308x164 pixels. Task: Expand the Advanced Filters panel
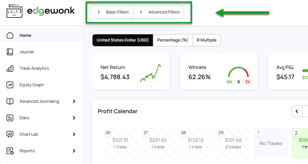click(159, 12)
